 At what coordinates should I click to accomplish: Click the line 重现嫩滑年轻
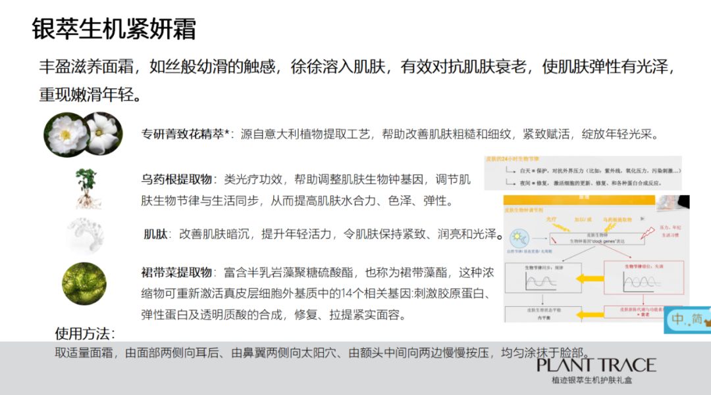(x=90, y=95)
